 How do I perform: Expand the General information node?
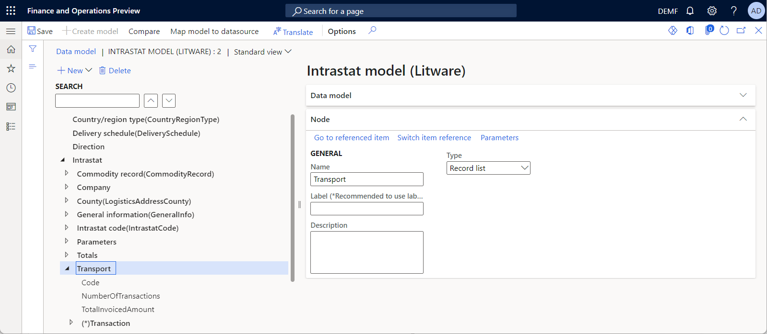click(x=67, y=214)
